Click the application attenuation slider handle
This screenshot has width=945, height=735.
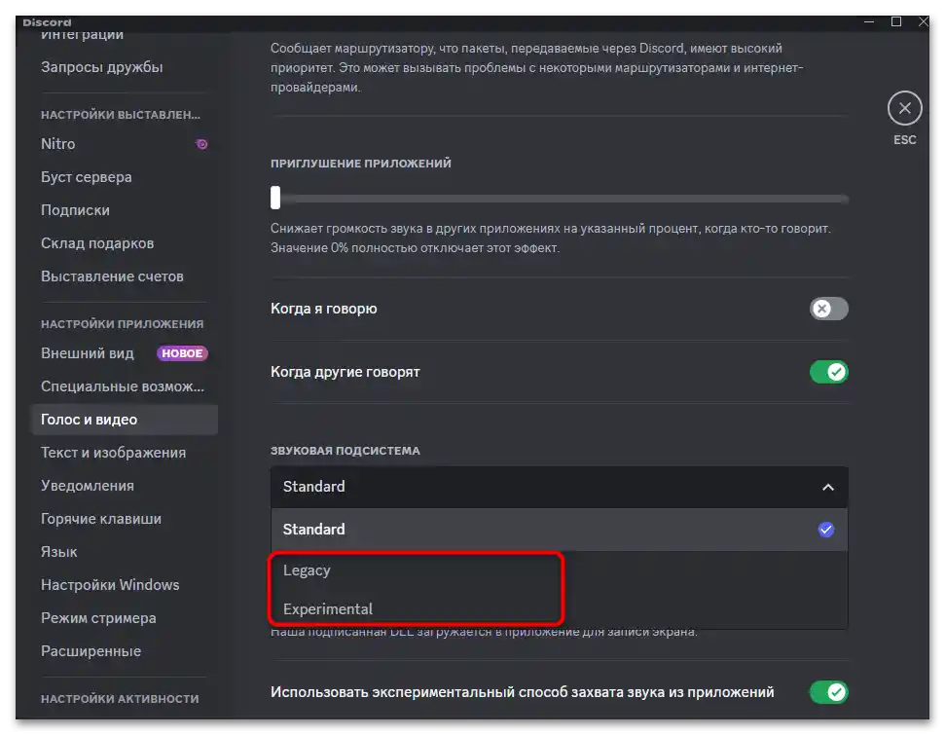275,198
